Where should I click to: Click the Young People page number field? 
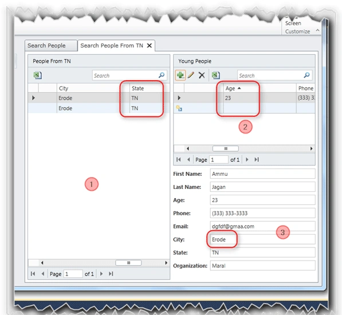[219, 160]
